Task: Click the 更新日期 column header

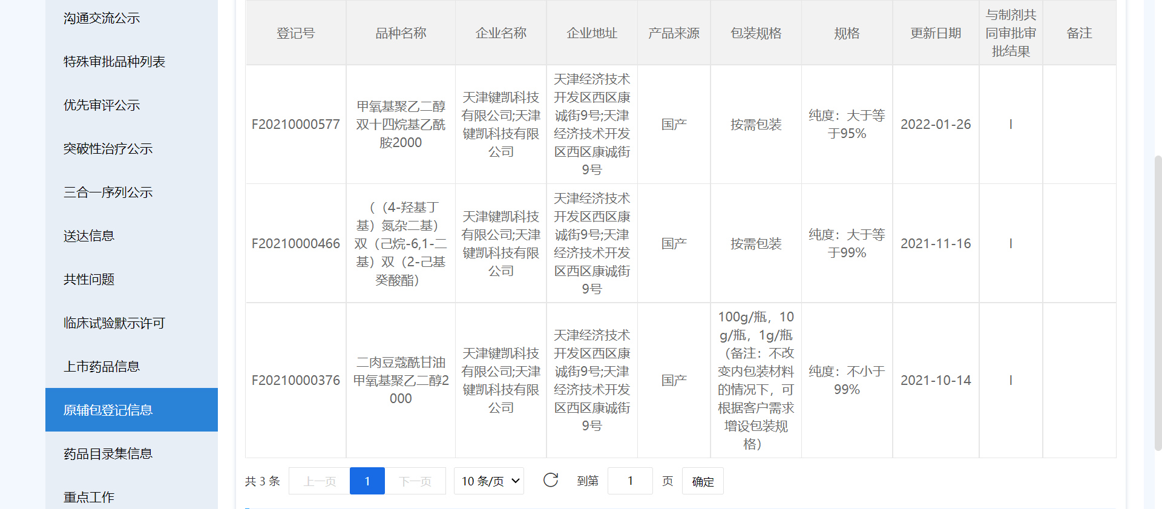Action: click(936, 33)
